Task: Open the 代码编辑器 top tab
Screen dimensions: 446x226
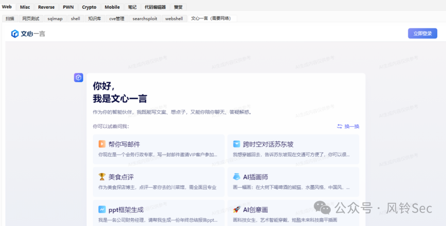Action: point(155,7)
